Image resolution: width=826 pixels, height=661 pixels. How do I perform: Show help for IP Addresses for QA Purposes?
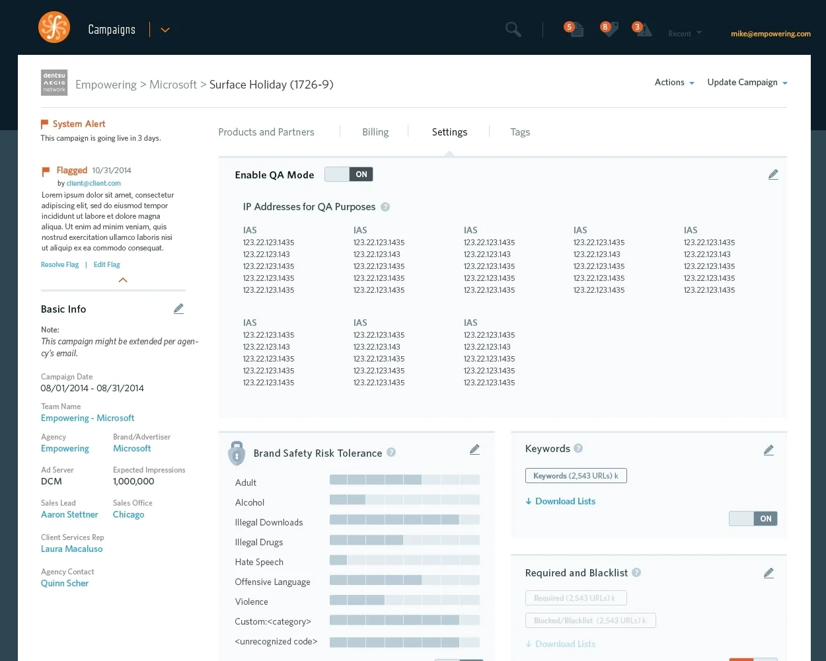coord(385,207)
